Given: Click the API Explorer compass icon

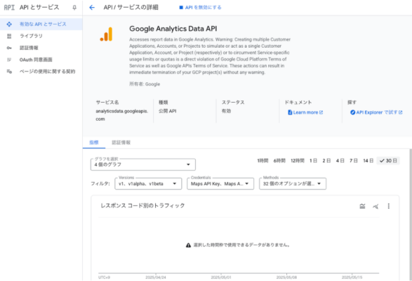Looking at the screenshot, I should click(x=352, y=112).
